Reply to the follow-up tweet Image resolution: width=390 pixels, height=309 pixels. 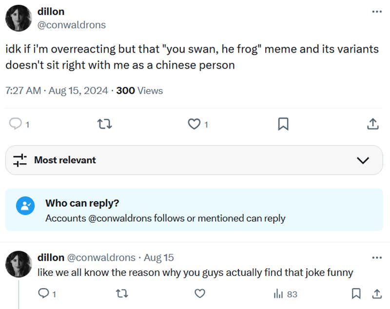43,293
